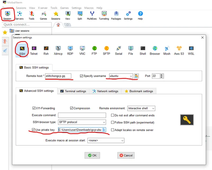The width and height of the screenshot is (212, 170).
Task: Open the Macros menu
Action: coord(89,8)
